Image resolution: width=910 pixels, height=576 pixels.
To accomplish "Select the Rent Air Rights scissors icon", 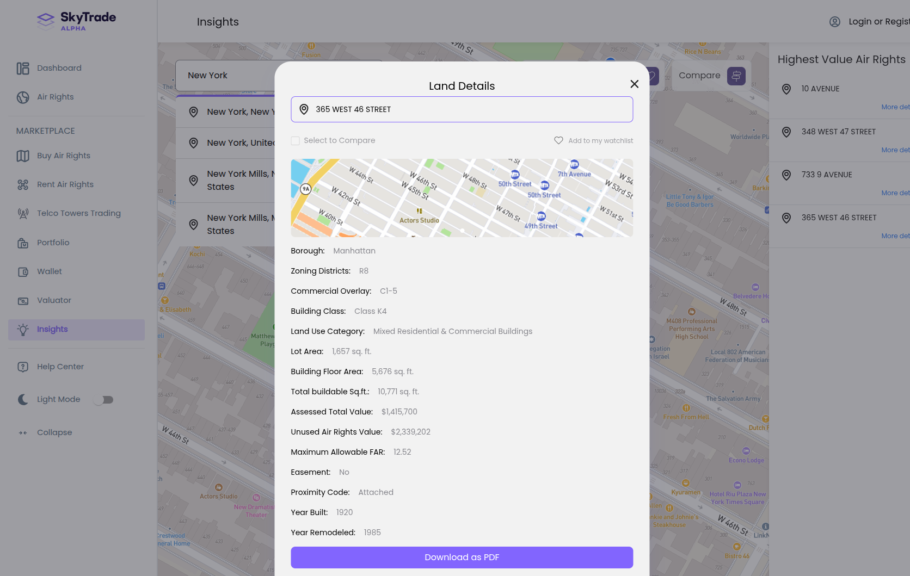I will 22,184.
